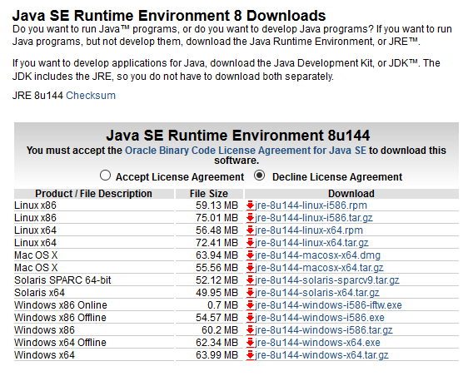Click the File Size column header
The height and width of the screenshot is (376, 473).
pos(209,194)
